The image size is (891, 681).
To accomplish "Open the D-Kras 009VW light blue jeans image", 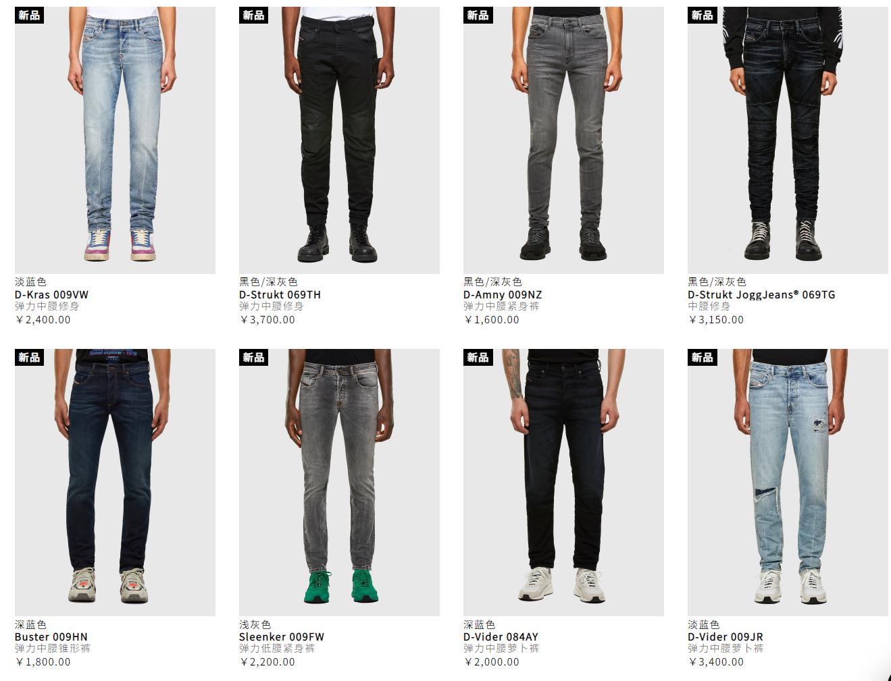I will point(115,140).
